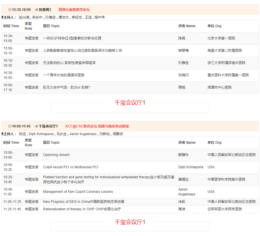This screenshot has width=260, height=236.
Task: Click organization 空军军医大学西京医院
Action: pos(225,209)
